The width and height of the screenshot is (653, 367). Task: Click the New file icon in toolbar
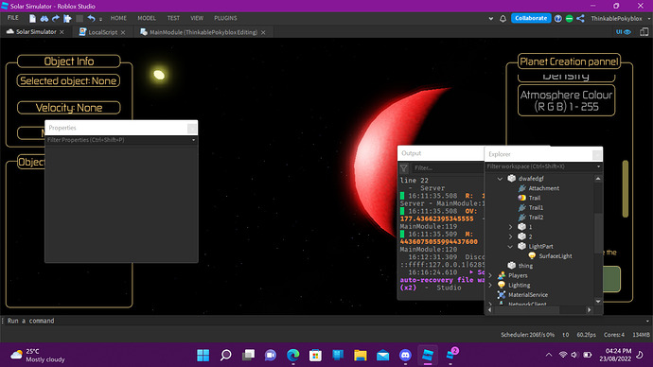[32, 18]
